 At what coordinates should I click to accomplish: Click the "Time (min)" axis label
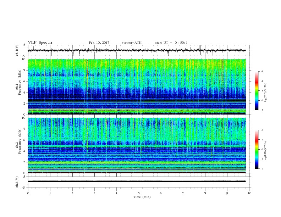(x=142, y=197)
